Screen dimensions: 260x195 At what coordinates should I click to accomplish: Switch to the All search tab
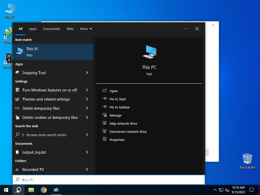click(x=20, y=29)
